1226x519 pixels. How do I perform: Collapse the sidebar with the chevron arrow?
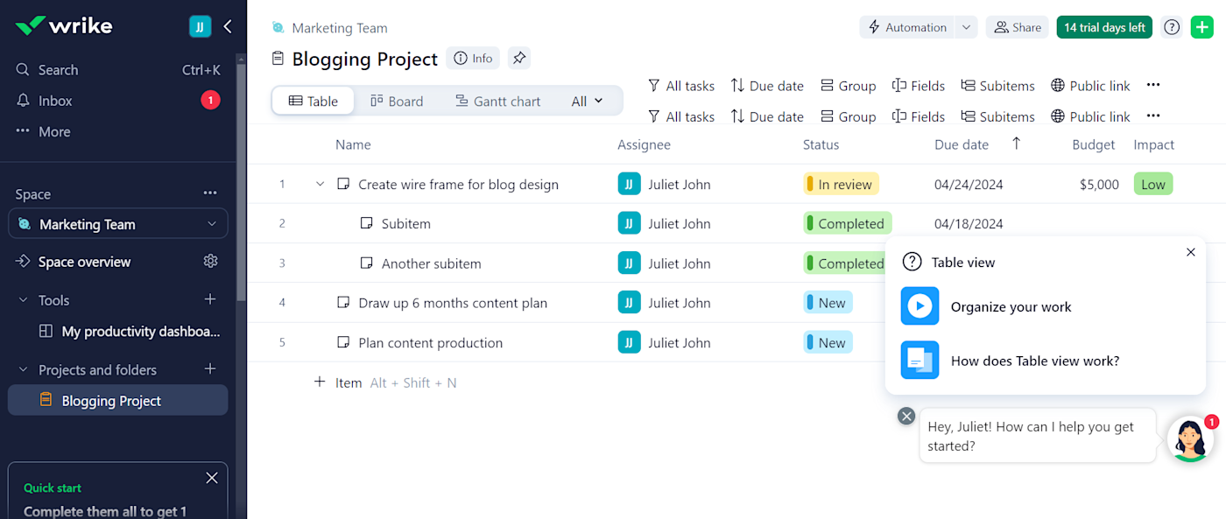[x=228, y=26]
